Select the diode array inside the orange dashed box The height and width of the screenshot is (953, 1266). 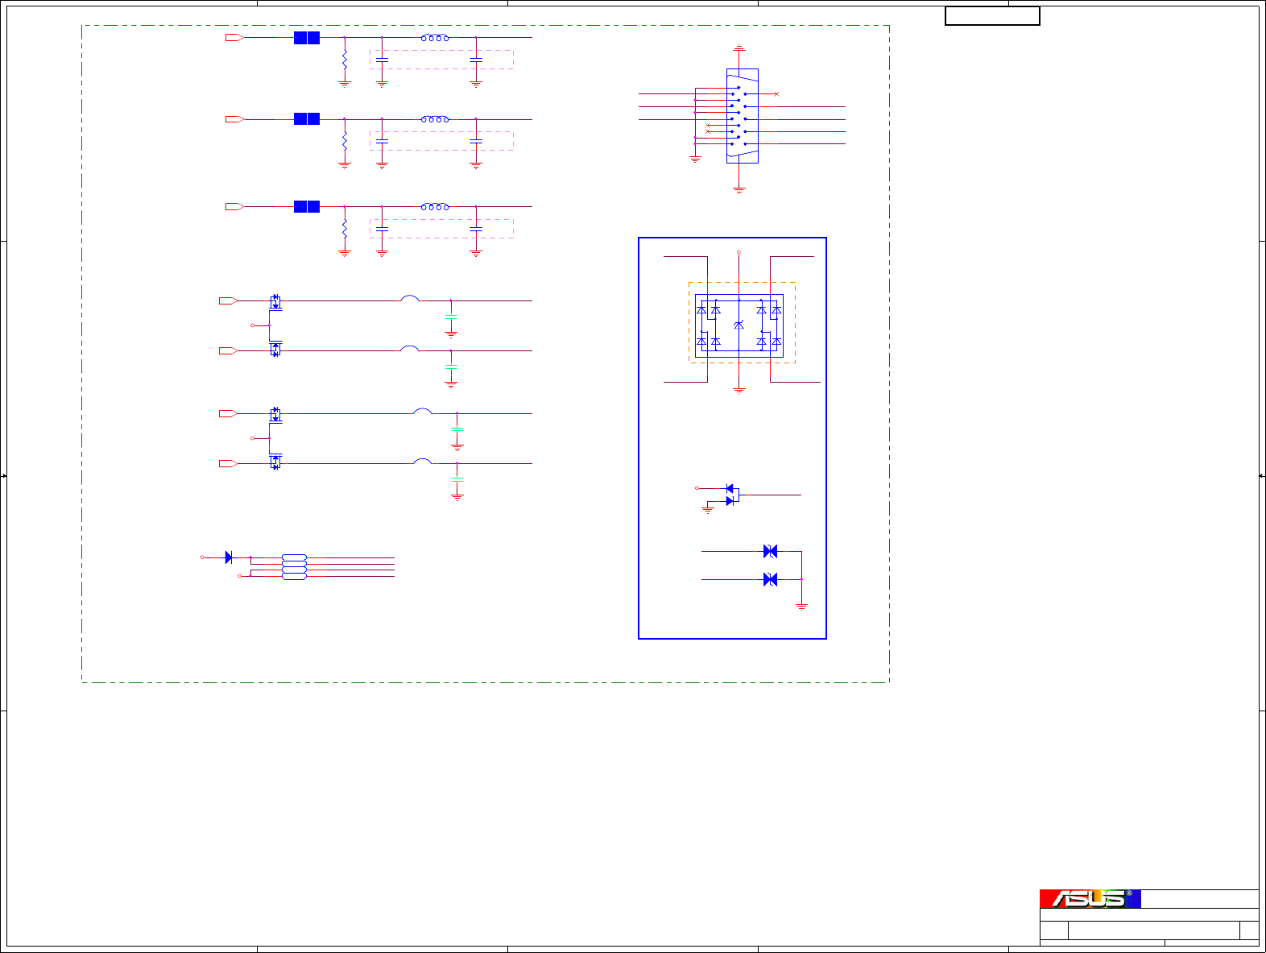(x=738, y=325)
